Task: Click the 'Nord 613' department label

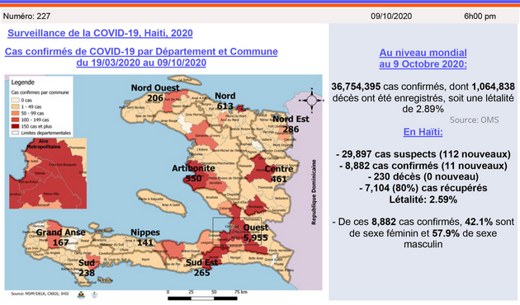Action: pyautogui.click(x=225, y=101)
